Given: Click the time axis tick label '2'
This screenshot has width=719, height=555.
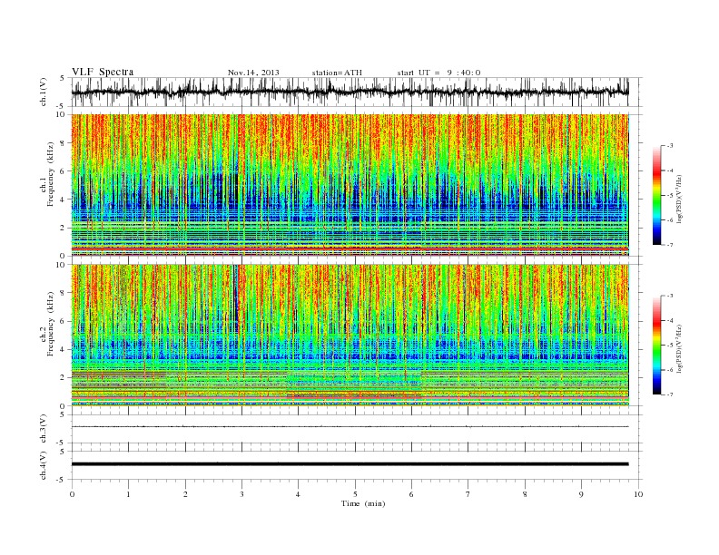Looking at the screenshot, I should point(185,494).
